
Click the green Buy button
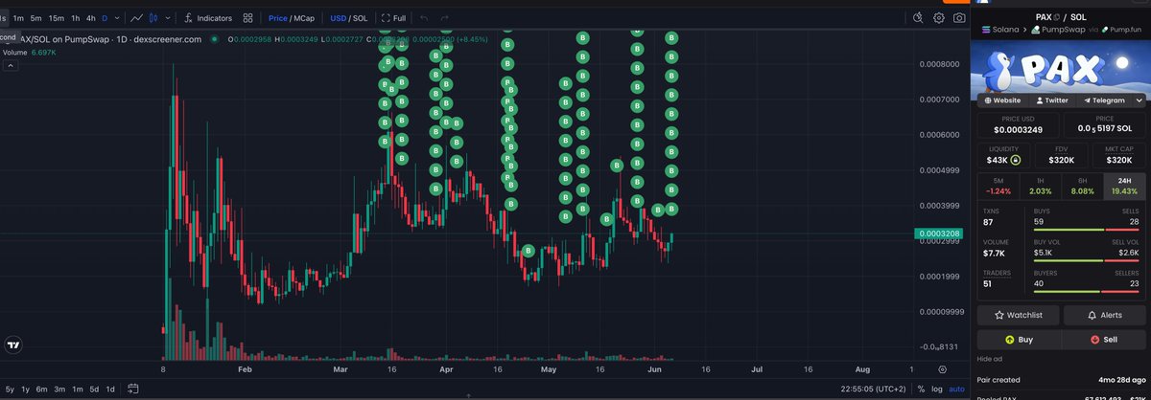coord(1019,339)
